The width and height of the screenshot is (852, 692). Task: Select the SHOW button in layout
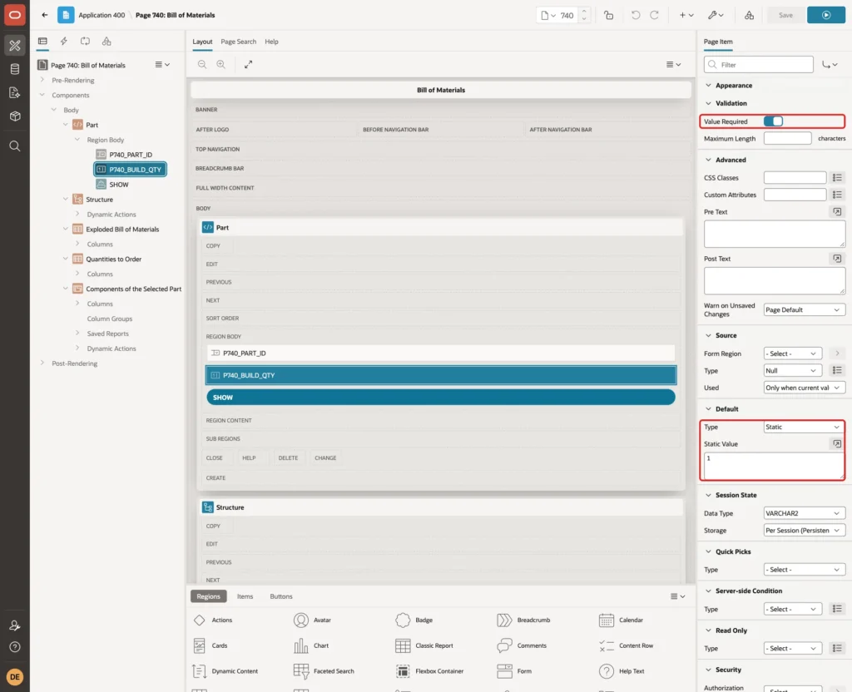441,398
